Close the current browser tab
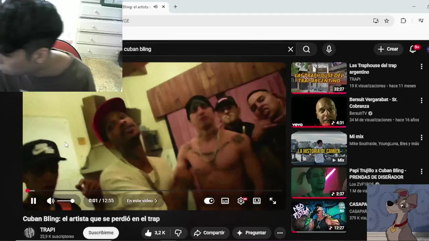 coord(164,7)
